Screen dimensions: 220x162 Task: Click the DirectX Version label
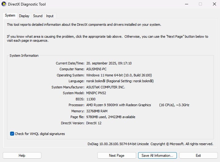[73, 123]
